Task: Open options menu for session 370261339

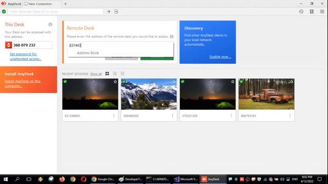Action: [x=231, y=116]
